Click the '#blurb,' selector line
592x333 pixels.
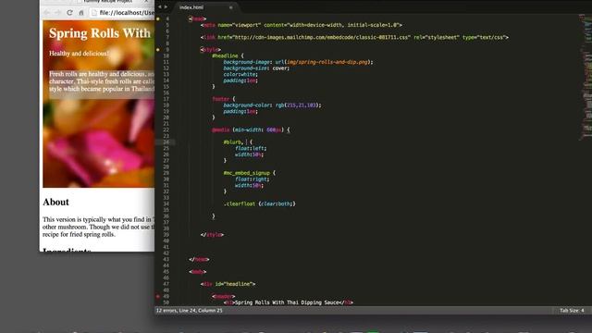238,142
